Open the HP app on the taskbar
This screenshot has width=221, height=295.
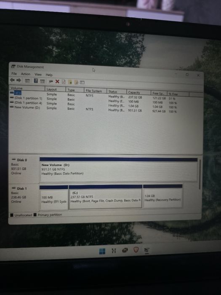click(x=125, y=250)
